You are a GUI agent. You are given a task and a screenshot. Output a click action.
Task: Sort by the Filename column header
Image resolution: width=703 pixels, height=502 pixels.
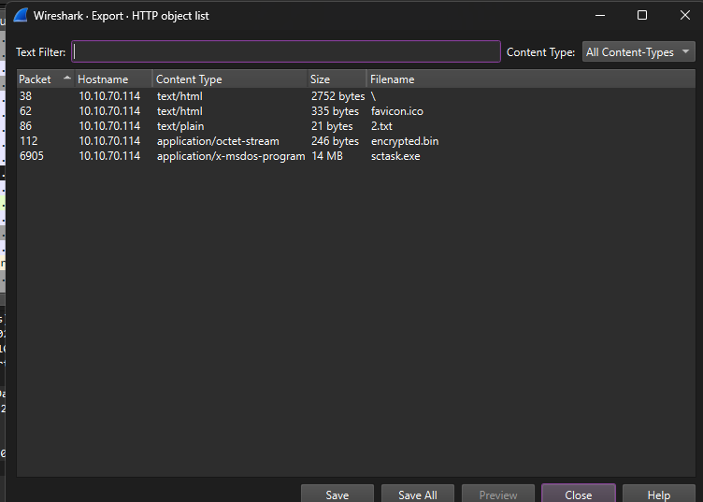[531, 79]
